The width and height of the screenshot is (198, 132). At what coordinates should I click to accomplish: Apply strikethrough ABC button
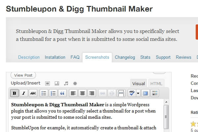click(33, 93)
